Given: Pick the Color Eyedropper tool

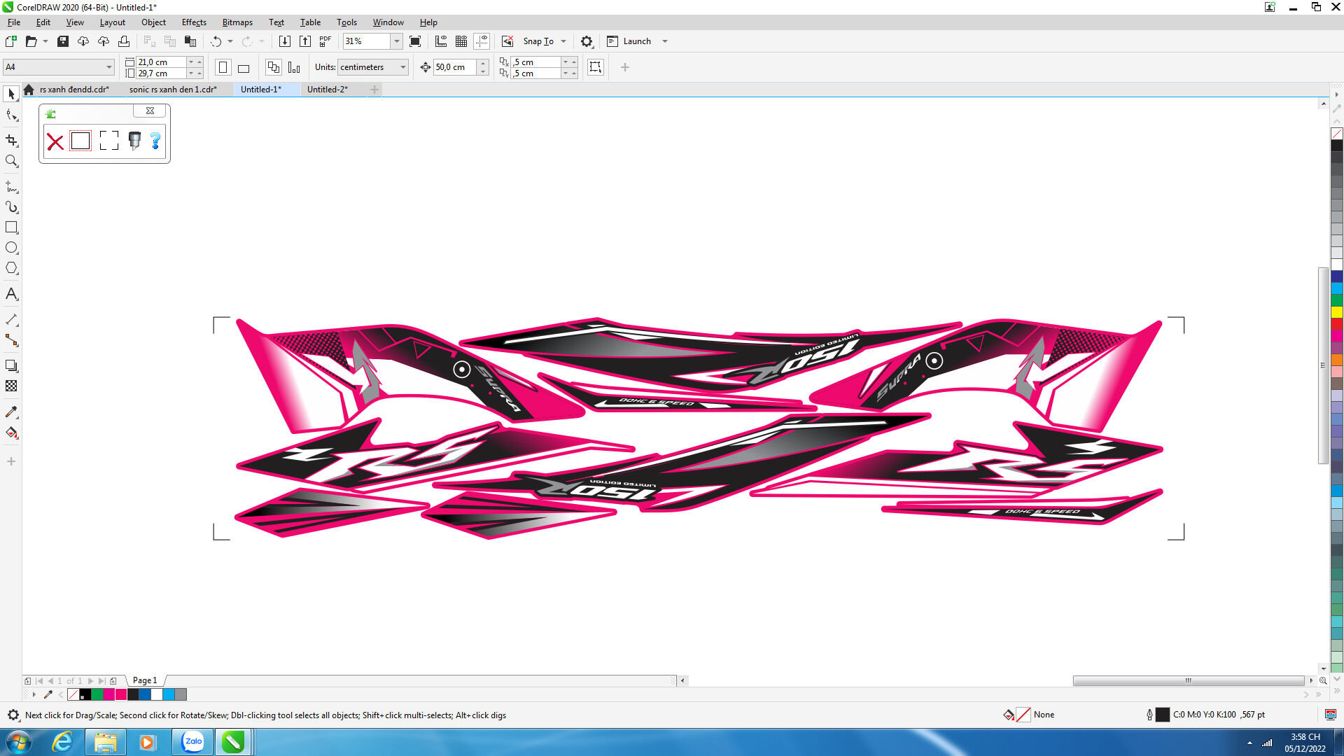Looking at the screenshot, I should coord(11,412).
